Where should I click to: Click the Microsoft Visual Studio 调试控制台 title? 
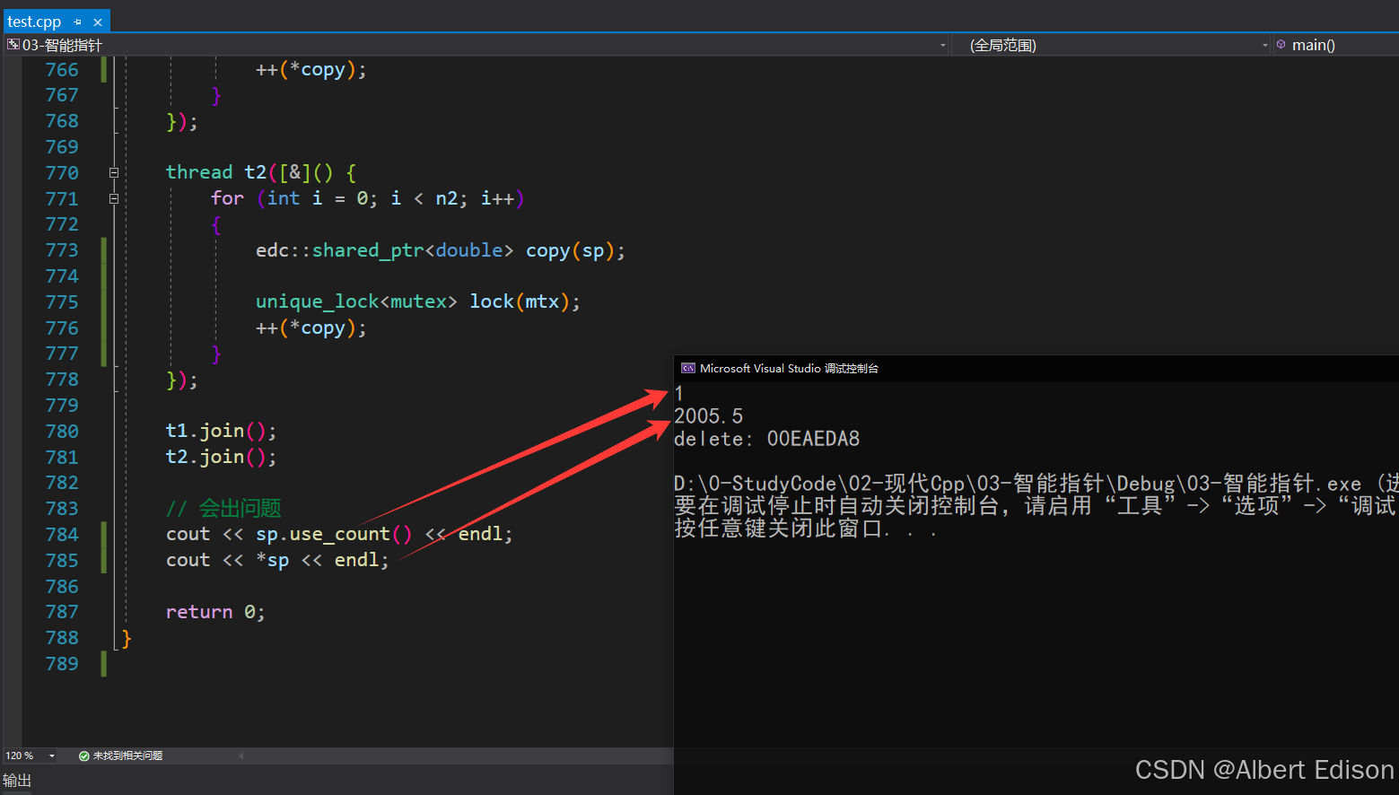click(789, 368)
